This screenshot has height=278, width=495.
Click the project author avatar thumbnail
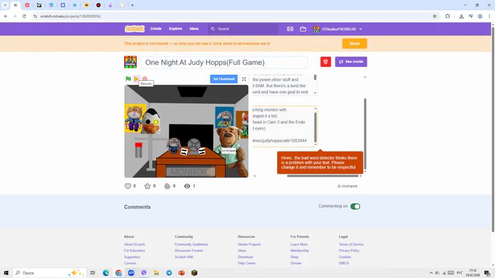[130, 62]
